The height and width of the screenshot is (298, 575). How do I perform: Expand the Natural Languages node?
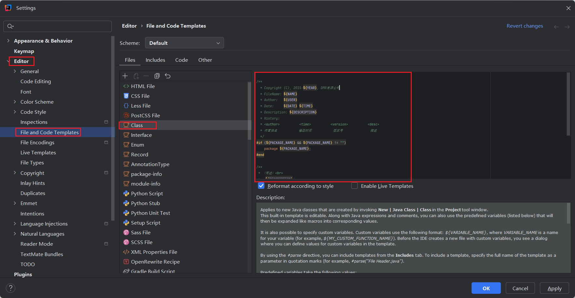(15, 234)
